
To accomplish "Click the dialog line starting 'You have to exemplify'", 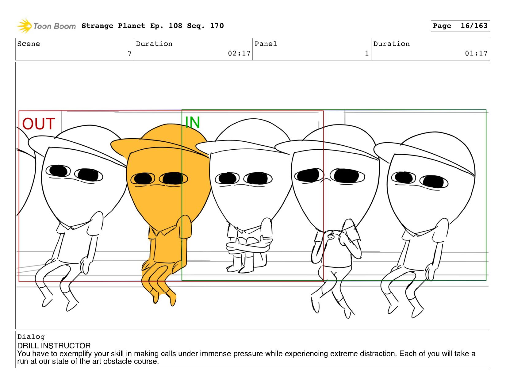I will tap(246, 357).
